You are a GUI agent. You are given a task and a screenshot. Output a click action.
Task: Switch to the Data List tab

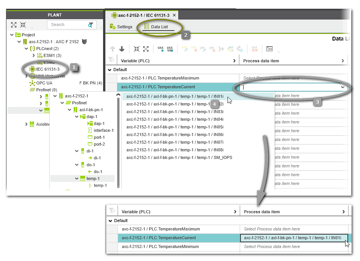tap(159, 27)
